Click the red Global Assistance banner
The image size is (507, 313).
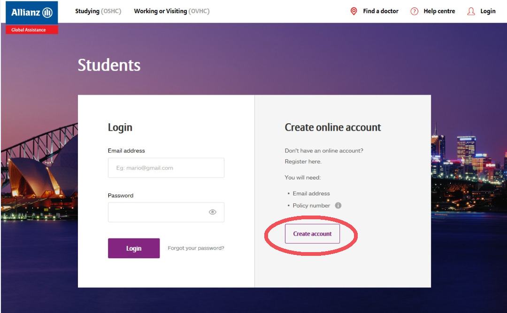(x=32, y=30)
